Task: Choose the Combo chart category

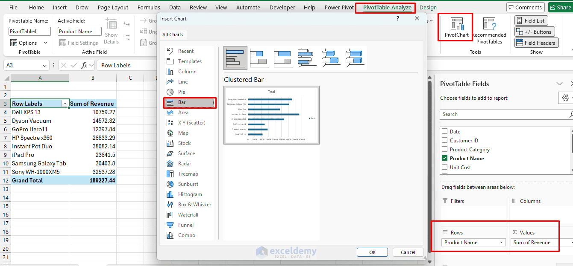Action: [186, 235]
